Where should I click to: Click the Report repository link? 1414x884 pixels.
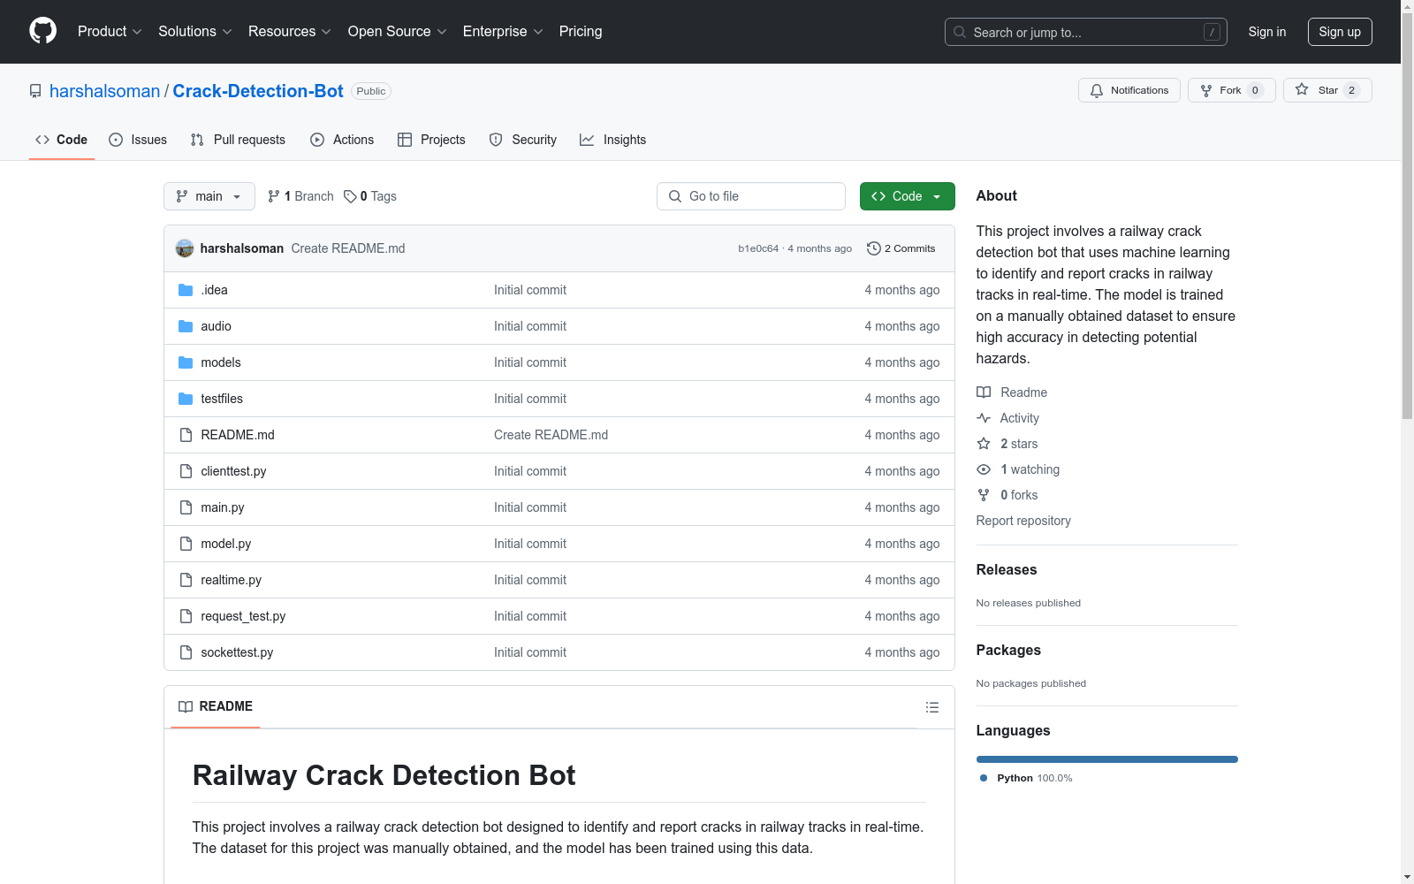1023,521
